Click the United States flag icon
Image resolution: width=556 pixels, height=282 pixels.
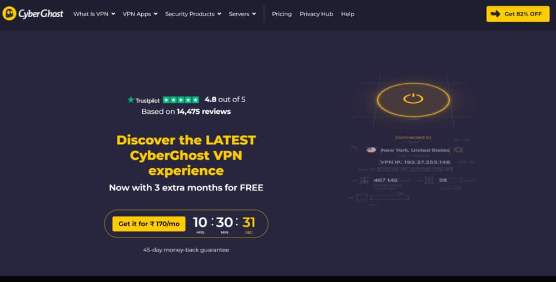(371, 150)
